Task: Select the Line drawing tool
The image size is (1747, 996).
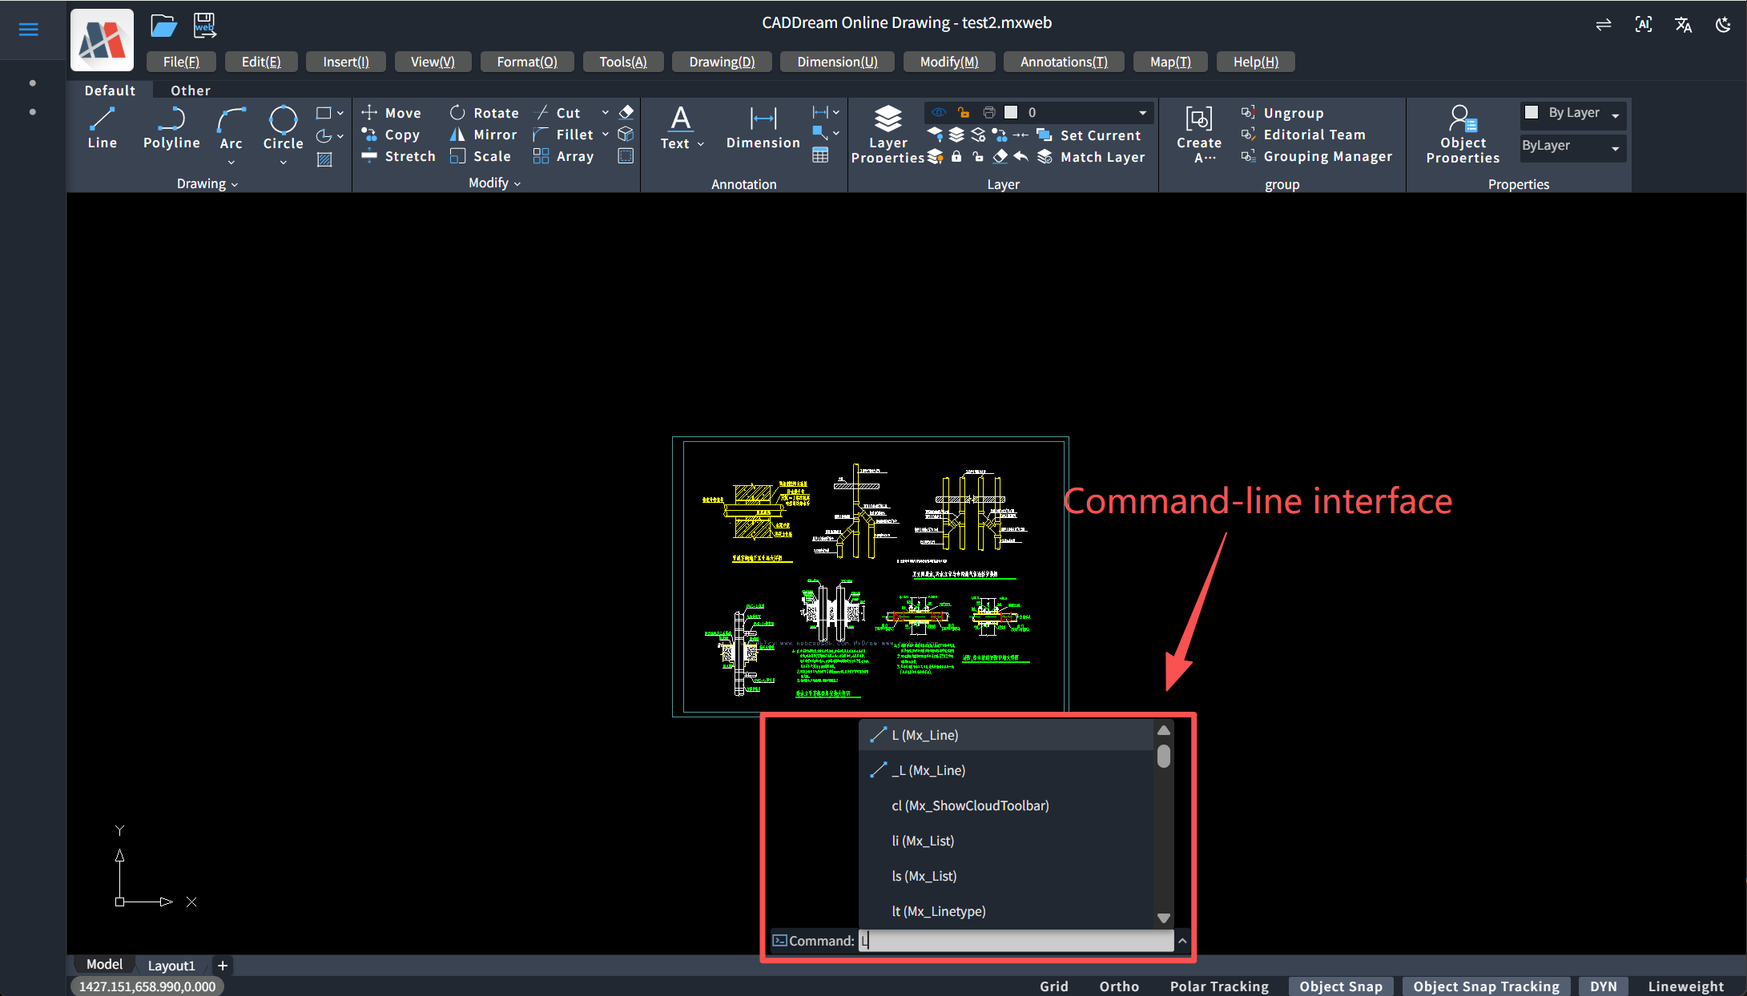Action: coord(102,128)
